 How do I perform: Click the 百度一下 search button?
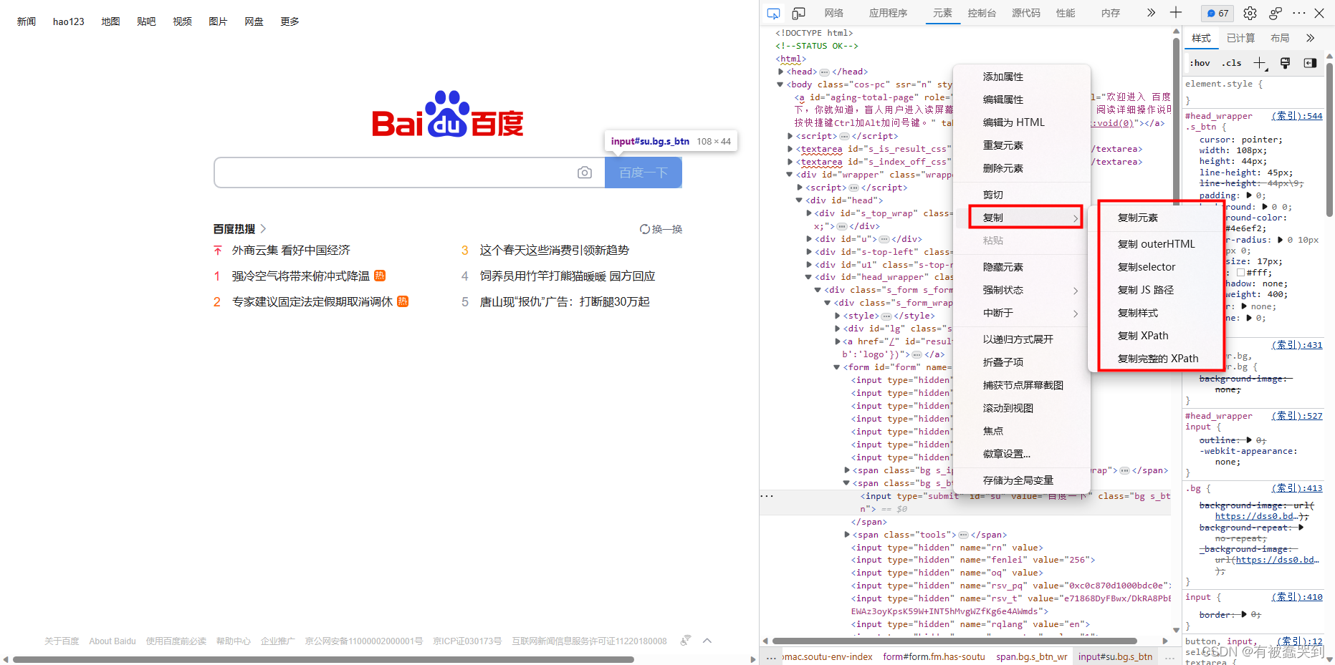pos(643,173)
